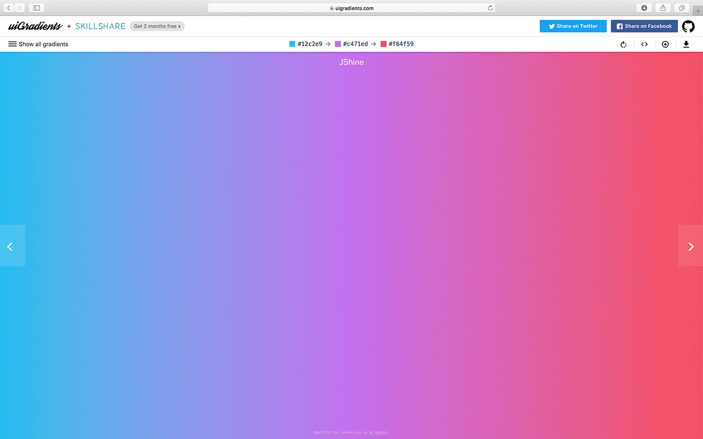The height and width of the screenshot is (439, 703).
Task: Click the add gradient plus icon
Action: point(665,44)
